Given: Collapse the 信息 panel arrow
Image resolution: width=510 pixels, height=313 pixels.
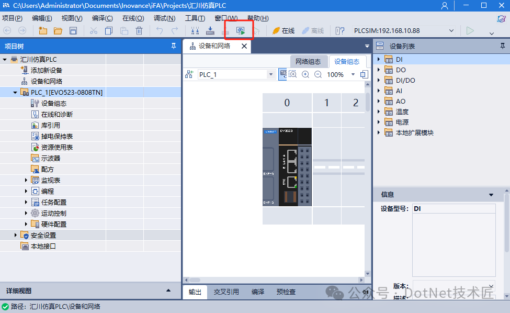Looking at the screenshot, I should tap(491, 195).
